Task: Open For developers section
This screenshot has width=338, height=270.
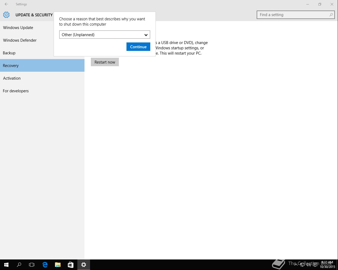Action: (42, 91)
